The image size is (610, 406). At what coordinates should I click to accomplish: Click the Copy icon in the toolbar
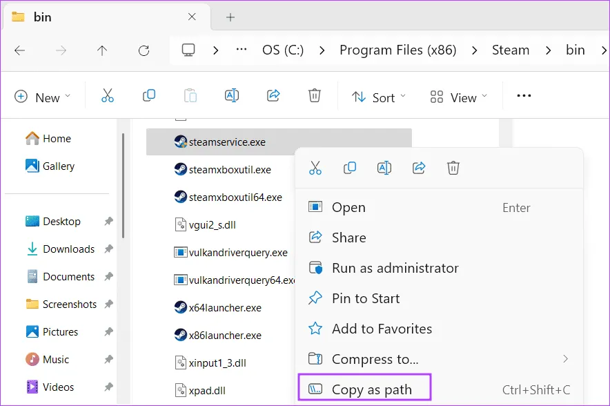point(148,95)
